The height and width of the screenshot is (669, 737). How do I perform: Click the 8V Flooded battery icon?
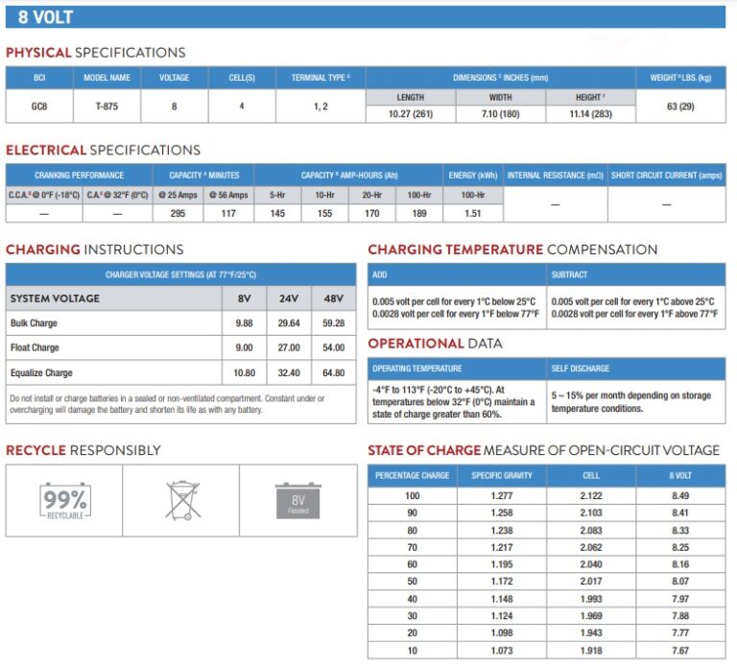[298, 501]
